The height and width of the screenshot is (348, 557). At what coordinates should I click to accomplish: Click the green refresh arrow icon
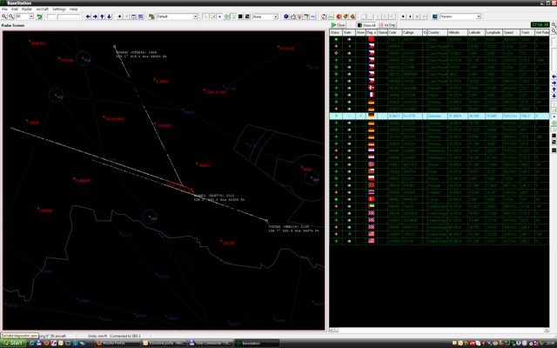tap(39, 17)
